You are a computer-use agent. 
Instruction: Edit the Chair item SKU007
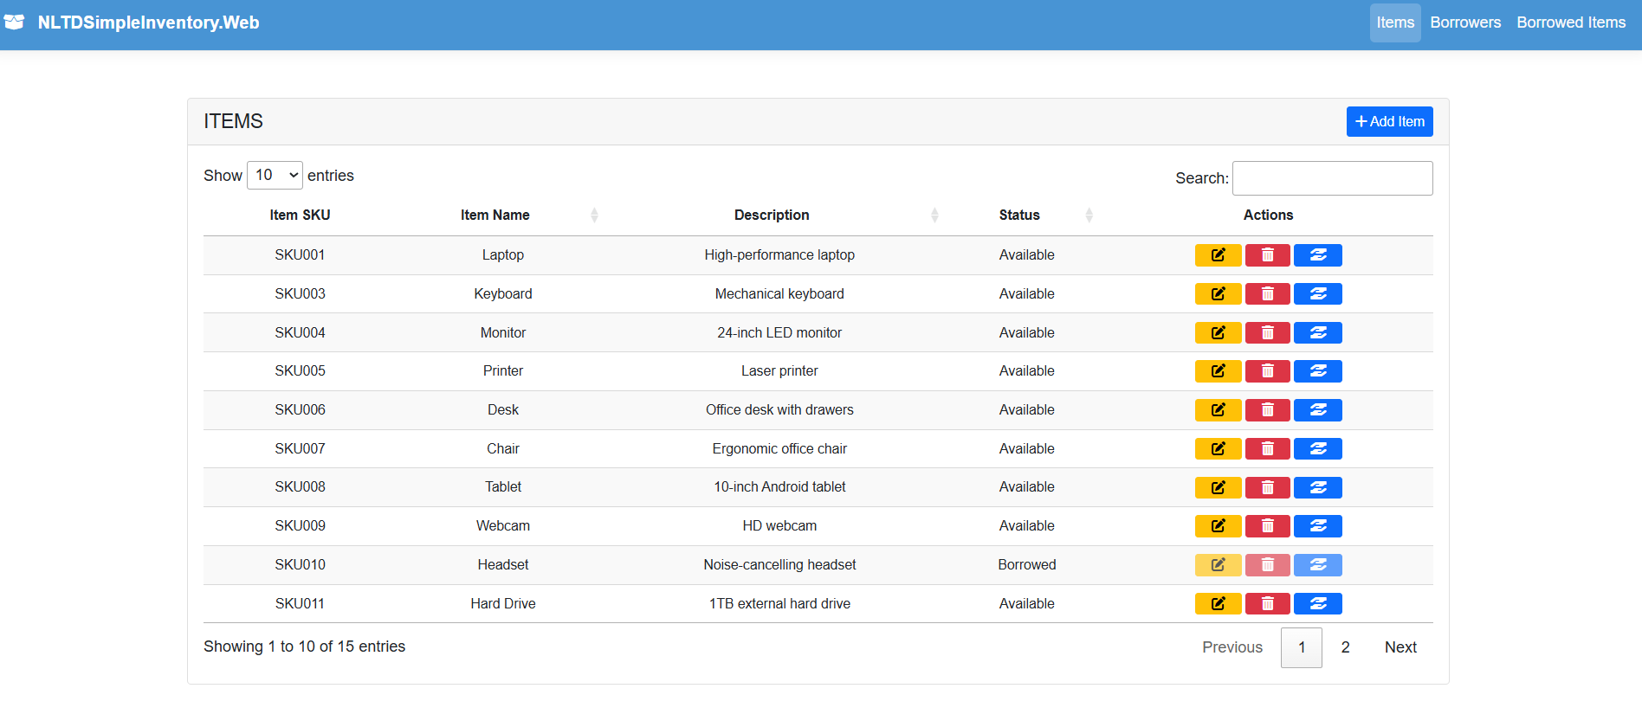tap(1218, 448)
